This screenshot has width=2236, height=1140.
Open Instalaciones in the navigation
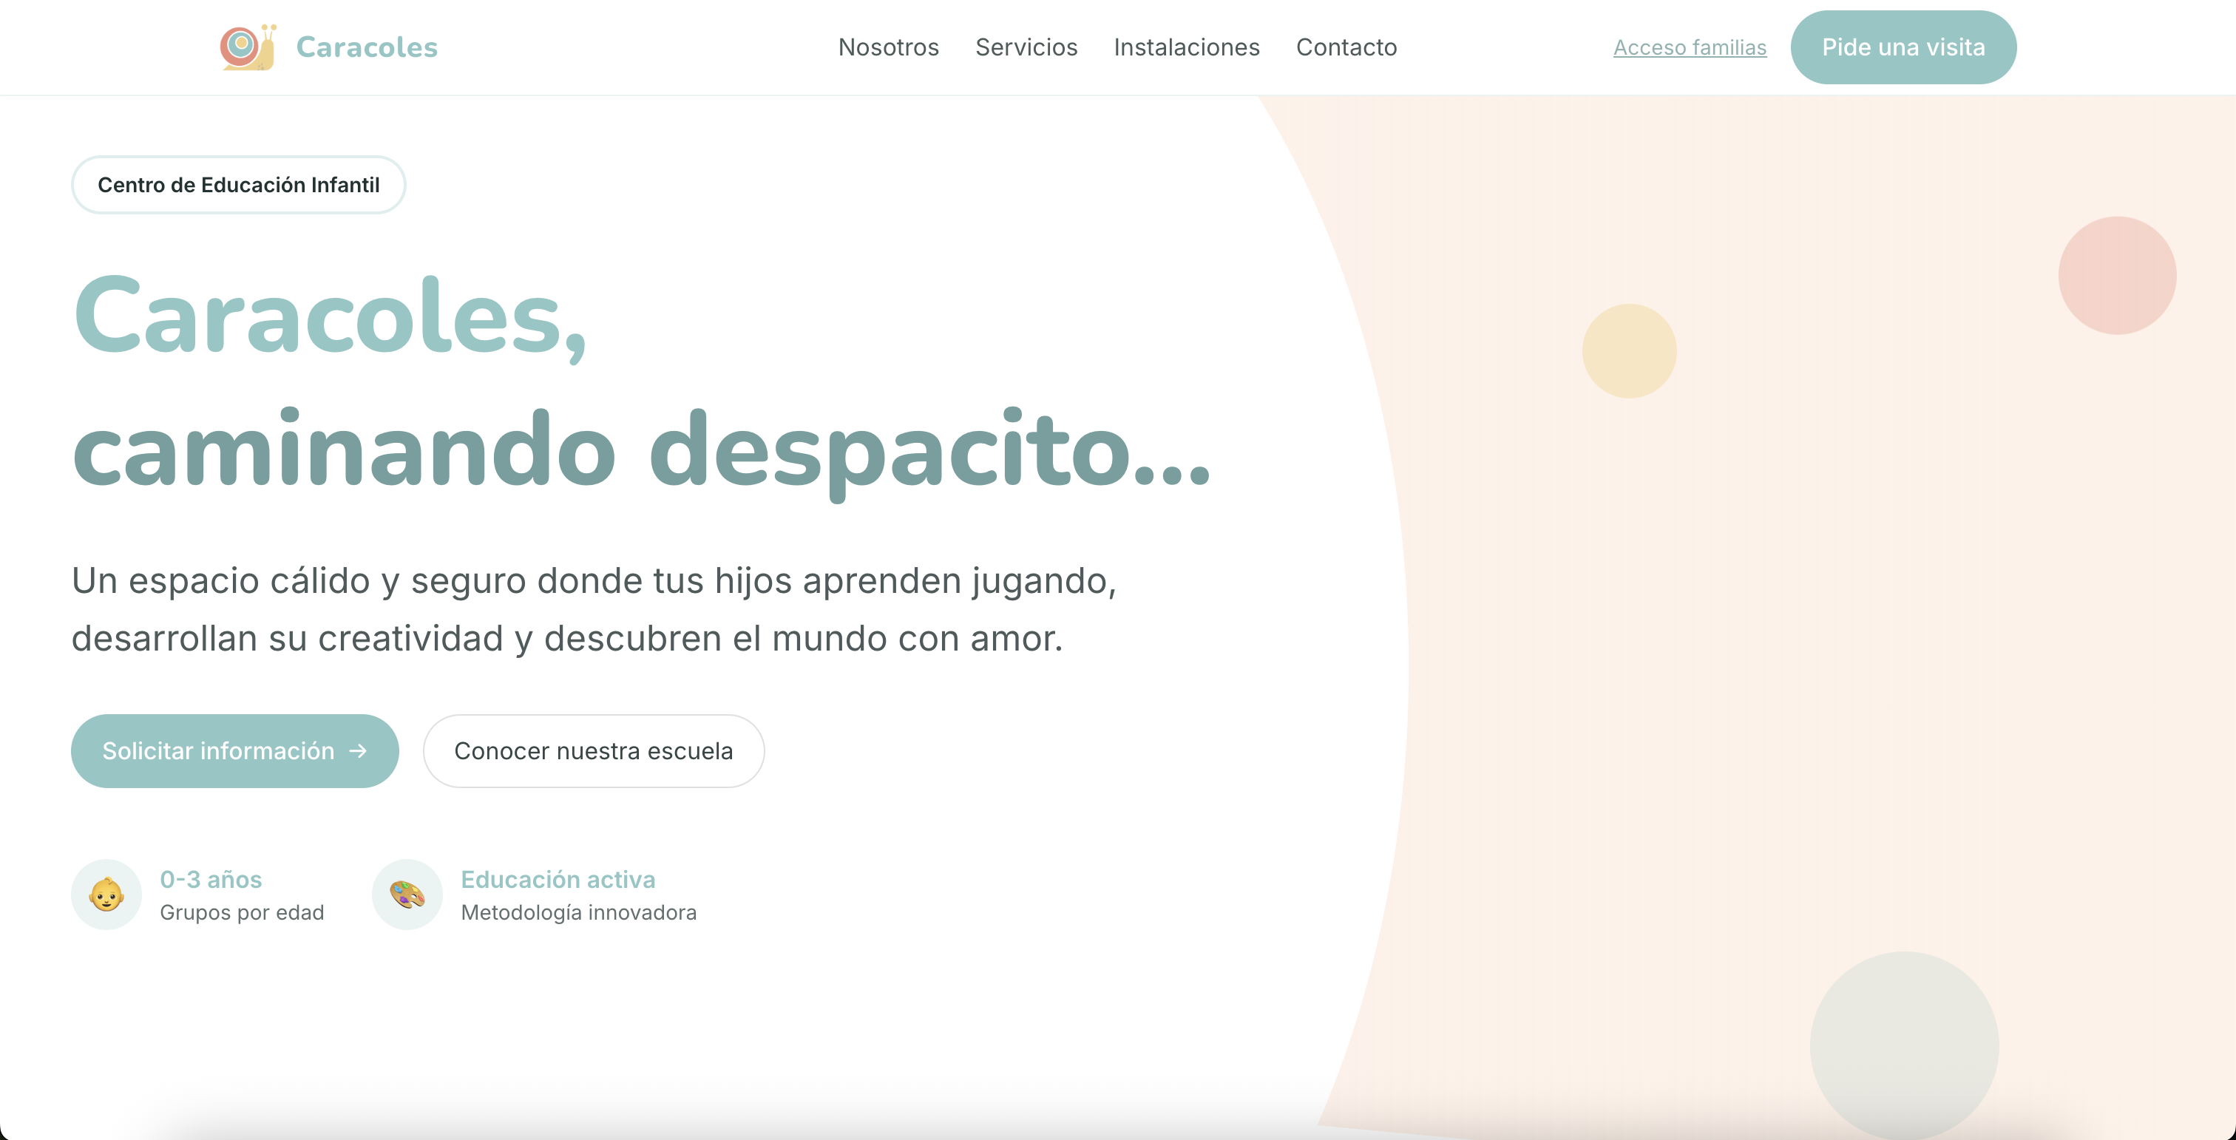click(x=1186, y=47)
